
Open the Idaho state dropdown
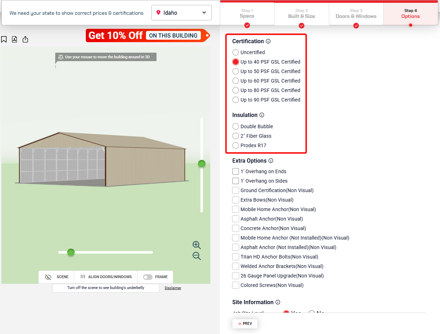pos(181,13)
